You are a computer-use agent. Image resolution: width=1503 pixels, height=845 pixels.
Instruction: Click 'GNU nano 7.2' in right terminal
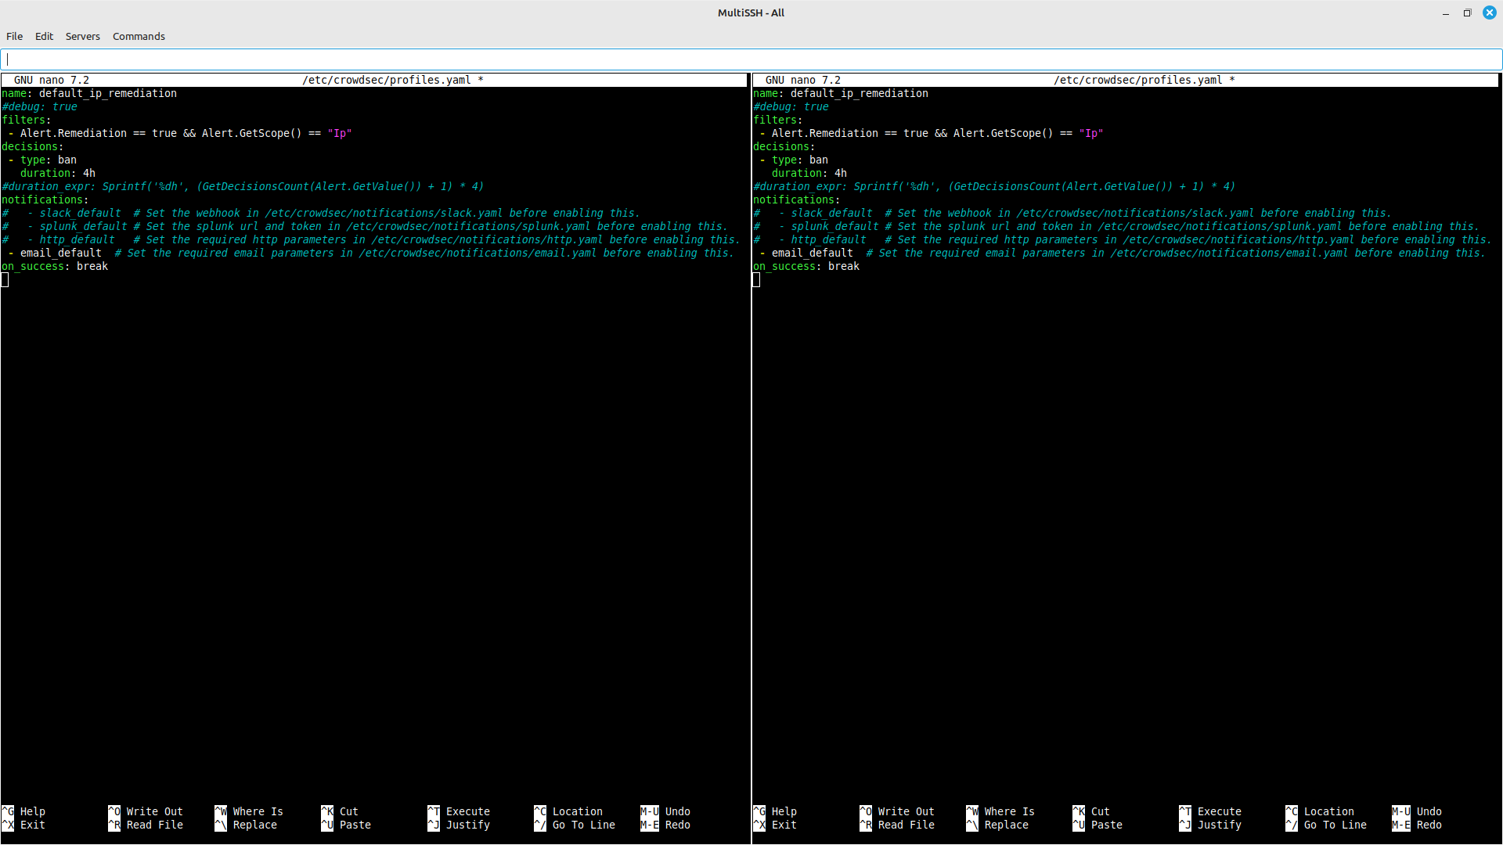click(803, 80)
